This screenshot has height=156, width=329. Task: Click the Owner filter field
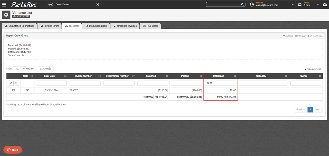click(x=306, y=83)
